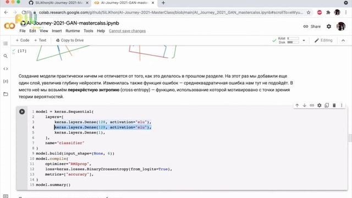Click the red ad-blocker extension icon

point(320,13)
